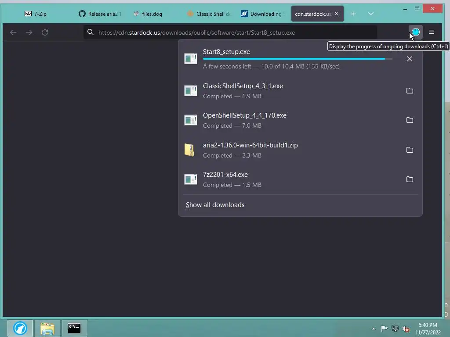The width and height of the screenshot is (450, 337).
Task: Select the Start8_setup.exe download name
Action: [226, 52]
